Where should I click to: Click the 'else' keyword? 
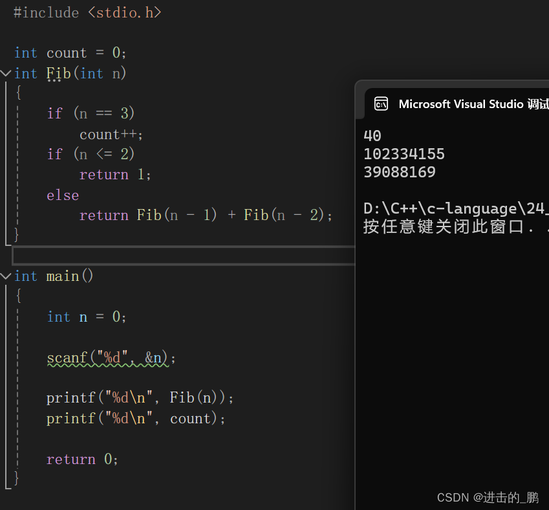(x=63, y=195)
